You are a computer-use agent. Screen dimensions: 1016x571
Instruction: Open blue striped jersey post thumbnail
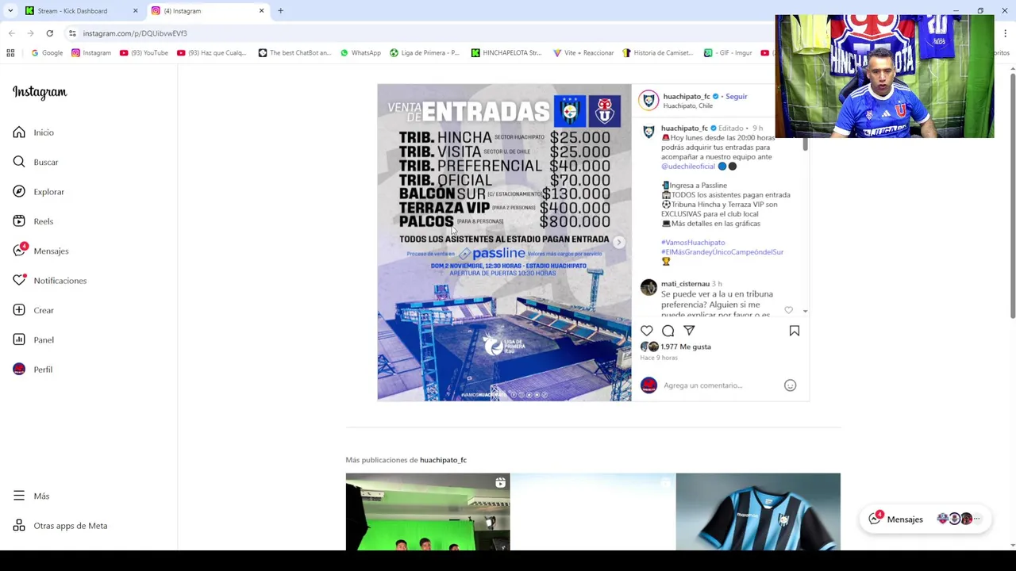tap(758, 512)
